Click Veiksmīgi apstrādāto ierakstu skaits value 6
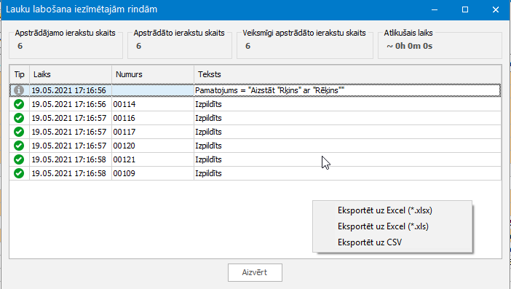Screen dimensions: 511x289 (x=248, y=47)
